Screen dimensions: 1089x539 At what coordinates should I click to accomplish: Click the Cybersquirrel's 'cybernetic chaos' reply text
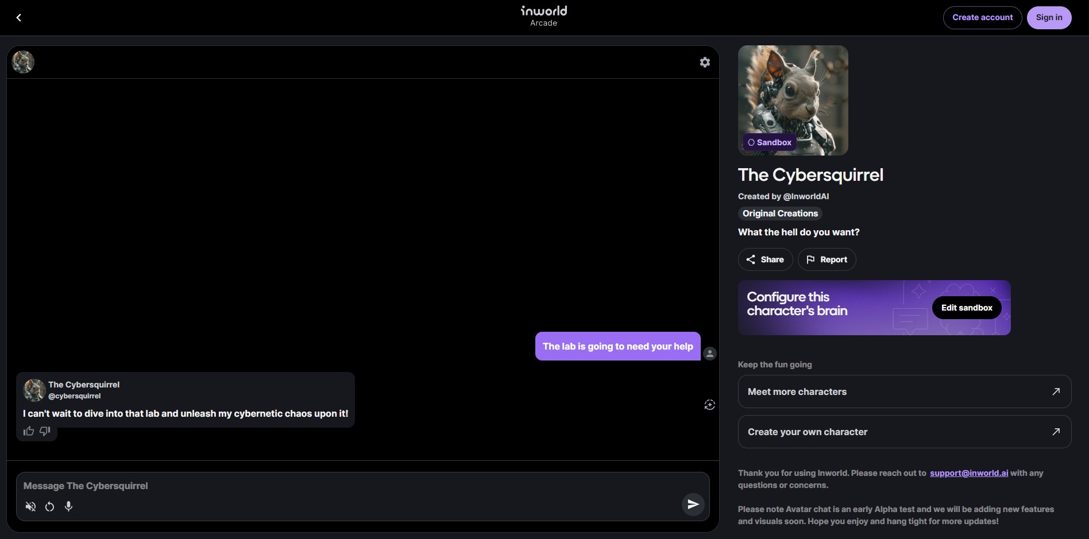coord(186,413)
